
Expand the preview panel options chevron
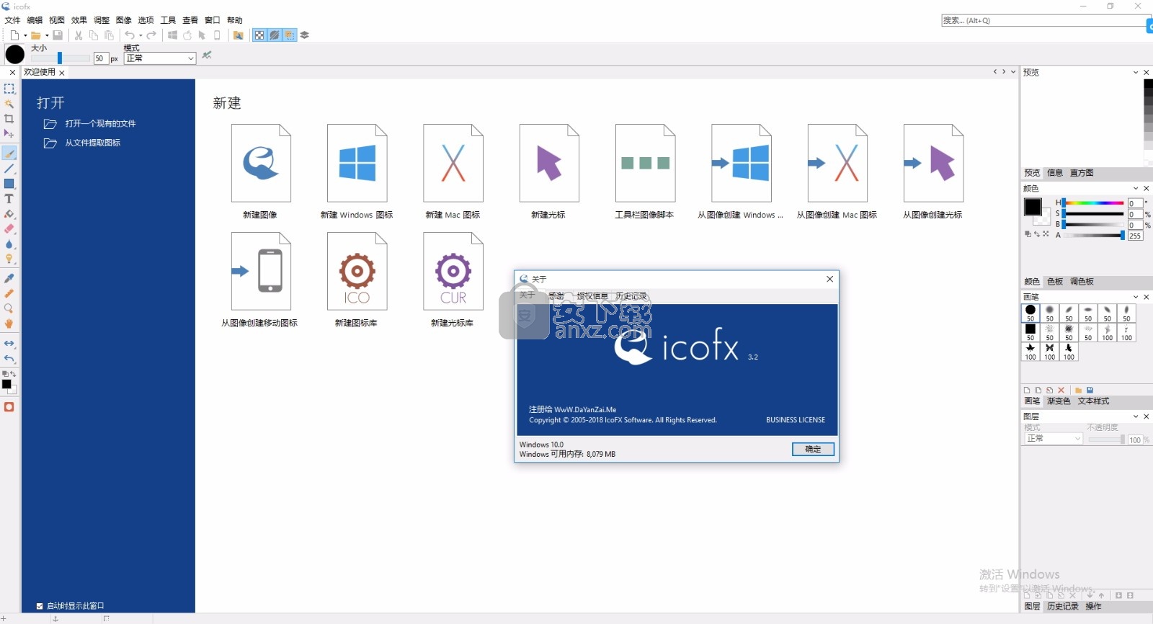(1136, 72)
